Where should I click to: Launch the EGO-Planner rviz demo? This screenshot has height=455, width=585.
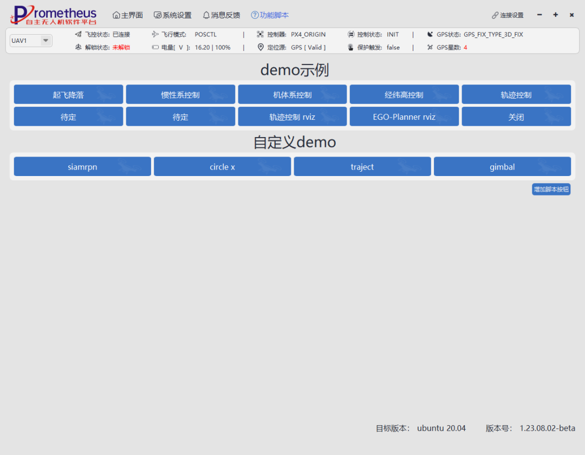[404, 116]
